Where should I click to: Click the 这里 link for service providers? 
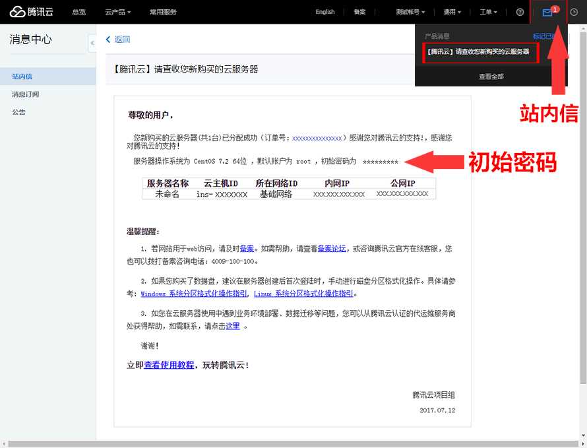[232, 326]
